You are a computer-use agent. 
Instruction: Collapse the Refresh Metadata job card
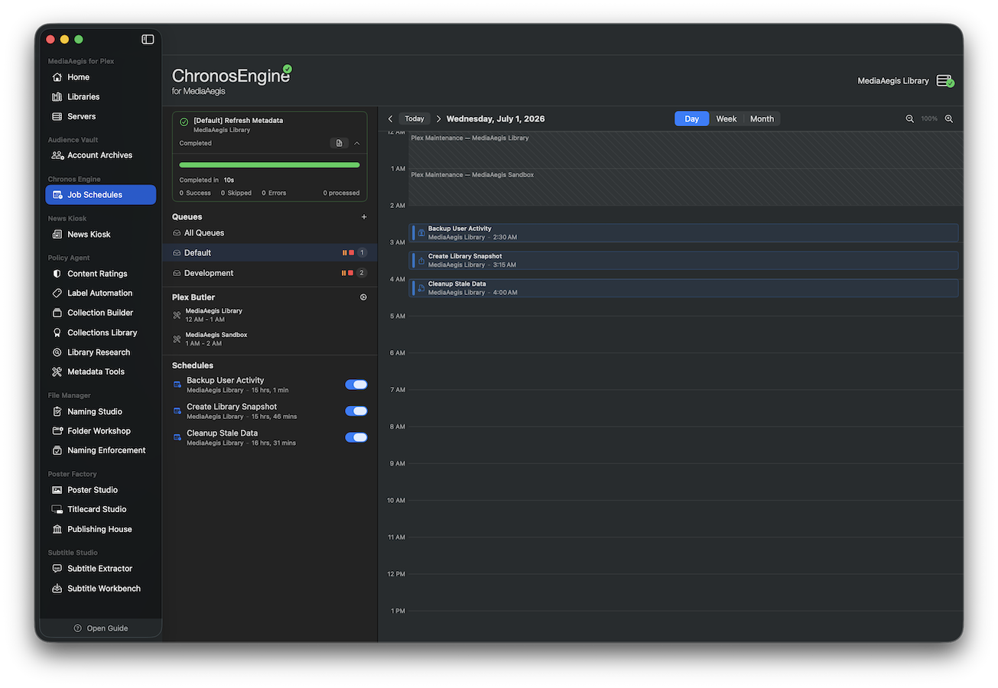pos(357,143)
